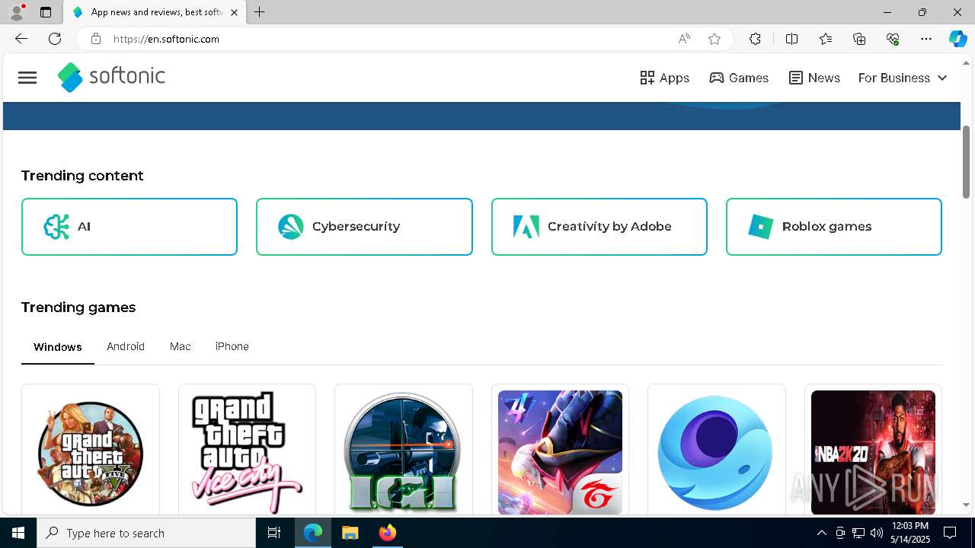Switch to the Mac games tab
Image resolution: width=975 pixels, height=548 pixels.
(181, 346)
